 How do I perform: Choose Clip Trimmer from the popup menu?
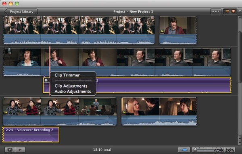[x=67, y=75]
